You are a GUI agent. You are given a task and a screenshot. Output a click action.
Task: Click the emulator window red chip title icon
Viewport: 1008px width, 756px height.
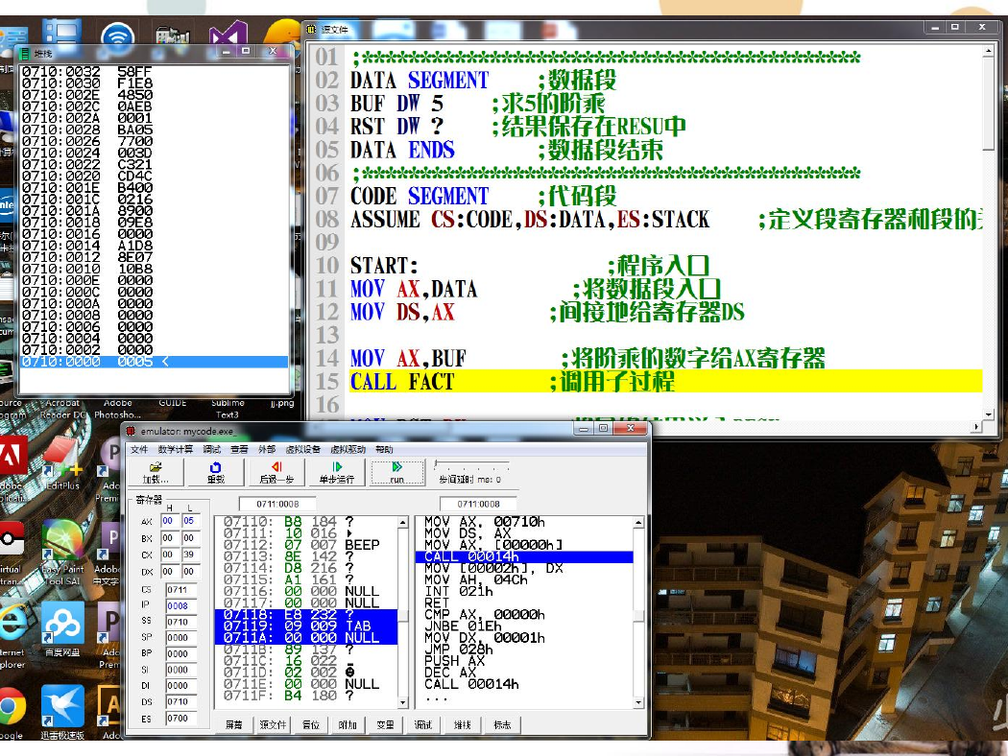(131, 431)
